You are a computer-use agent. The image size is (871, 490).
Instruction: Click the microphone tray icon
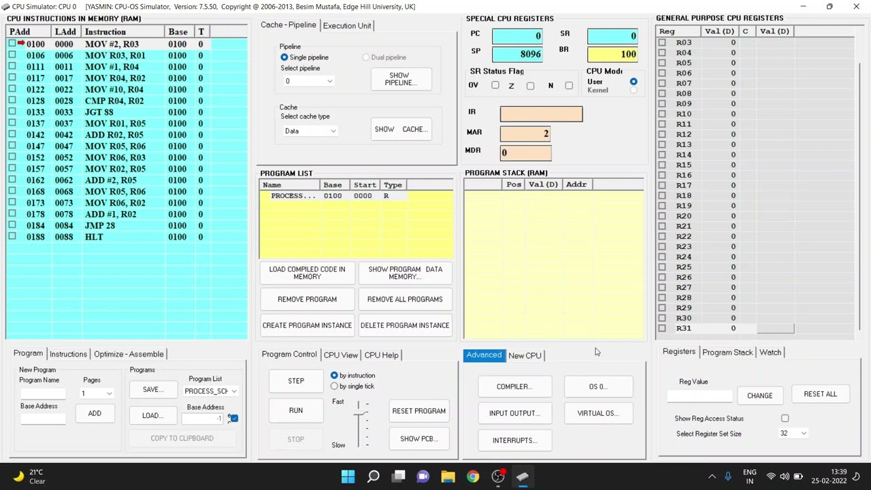pyautogui.click(x=728, y=476)
